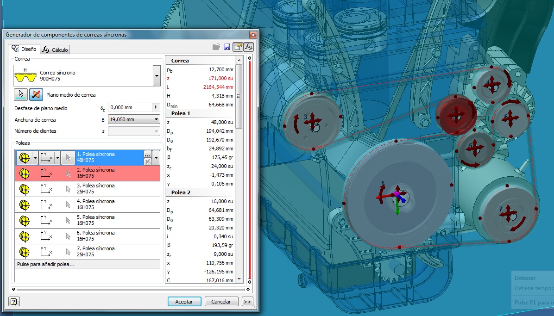The height and width of the screenshot is (316, 554).
Task: Click the select arrow icon for pulley 5
Action: tap(68, 221)
